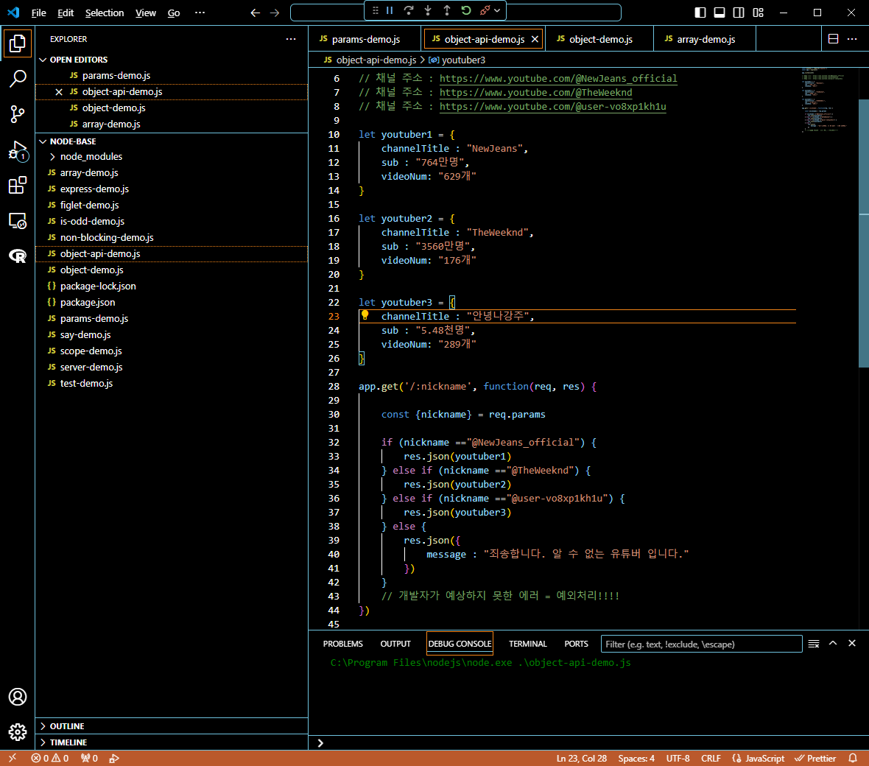Open the Search view icon

(x=17, y=79)
